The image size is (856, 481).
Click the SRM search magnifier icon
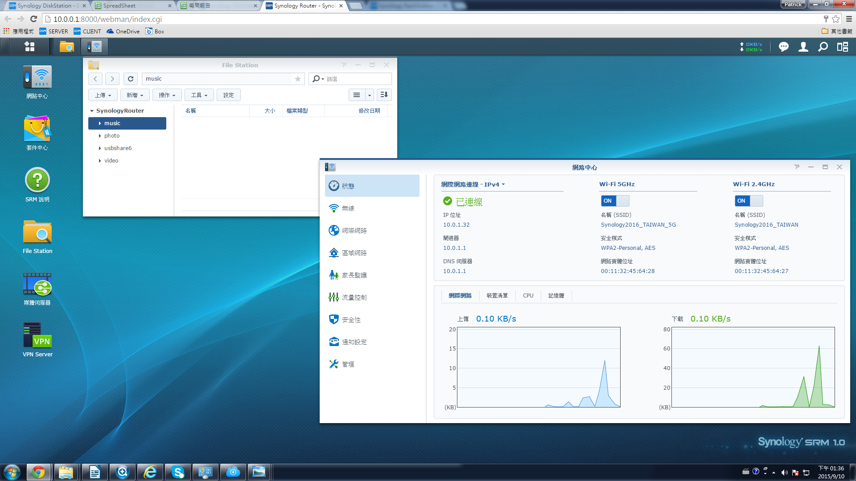[823, 47]
